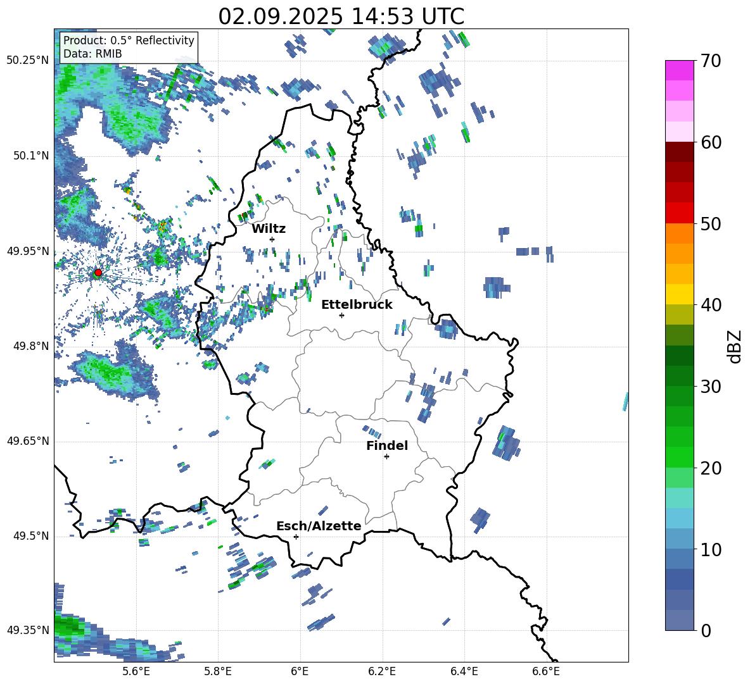
Task: Click the Findel city label
Action: pyautogui.click(x=387, y=445)
